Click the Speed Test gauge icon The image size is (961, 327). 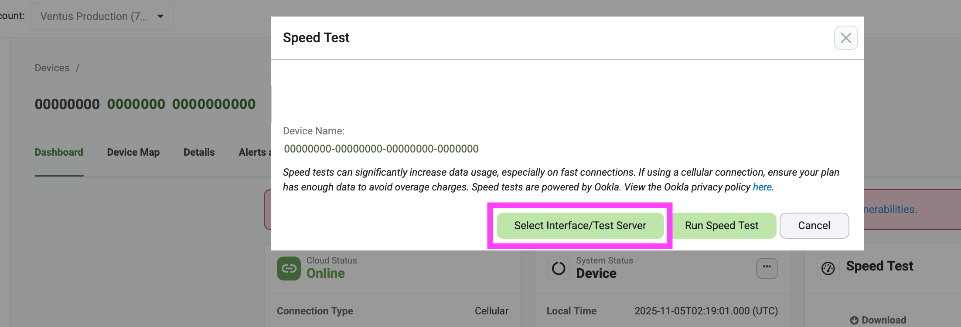click(x=828, y=268)
